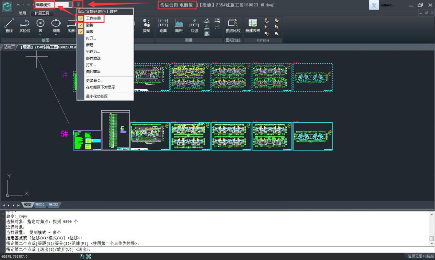The image size is (435, 260).
Task: Select 在功能区下方显示 menu entry
Action: point(105,87)
